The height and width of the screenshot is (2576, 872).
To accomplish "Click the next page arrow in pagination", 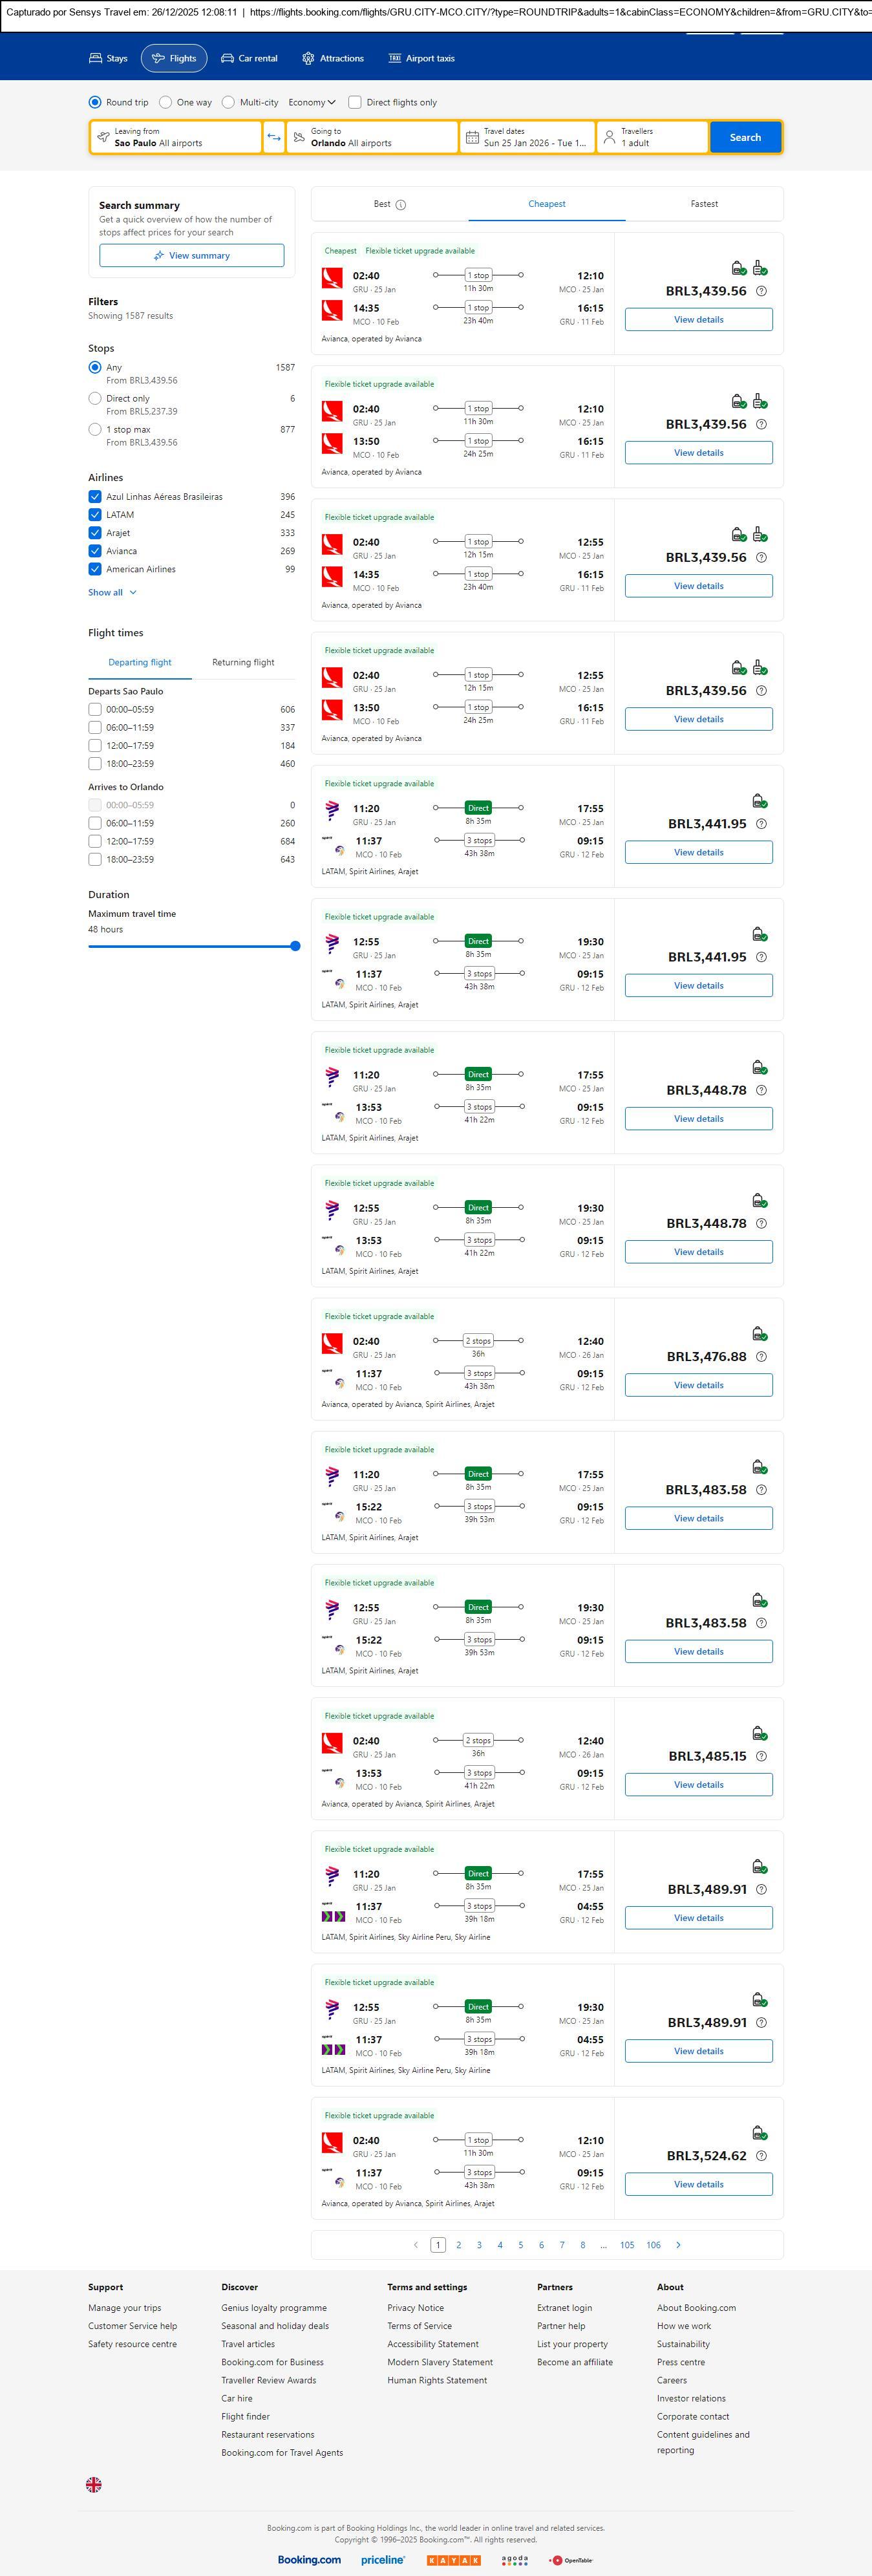I will 678,2245.
